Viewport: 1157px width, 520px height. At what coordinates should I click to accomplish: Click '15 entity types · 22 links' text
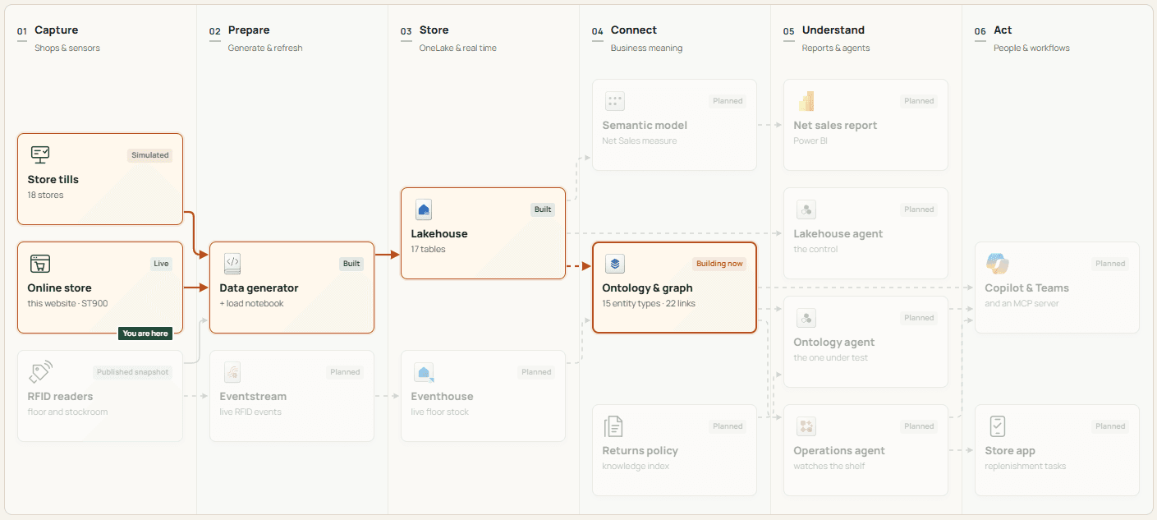pos(649,303)
